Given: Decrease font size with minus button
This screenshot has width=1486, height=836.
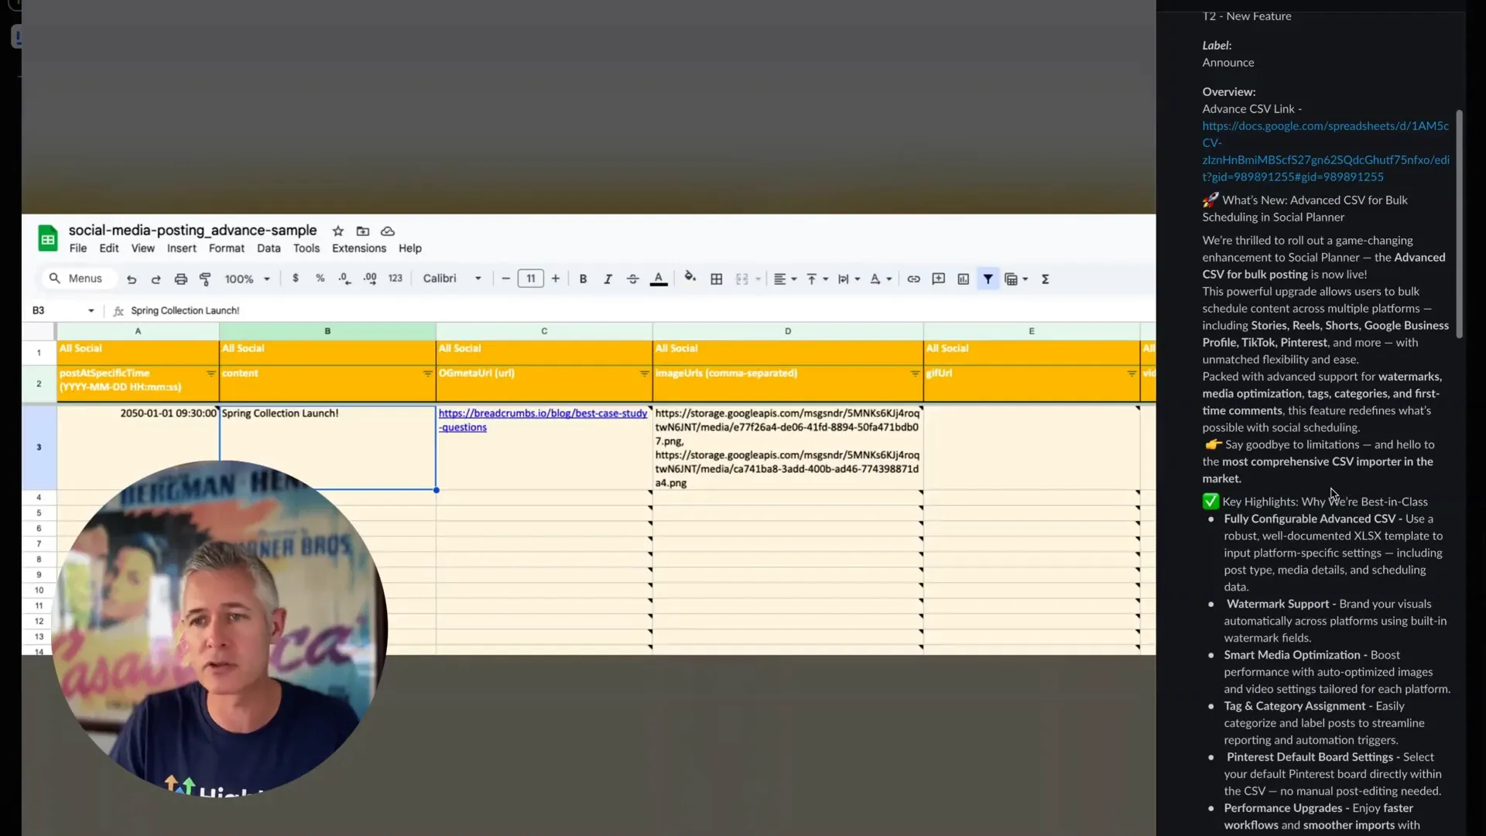Looking at the screenshot, I should pos(505,279).
